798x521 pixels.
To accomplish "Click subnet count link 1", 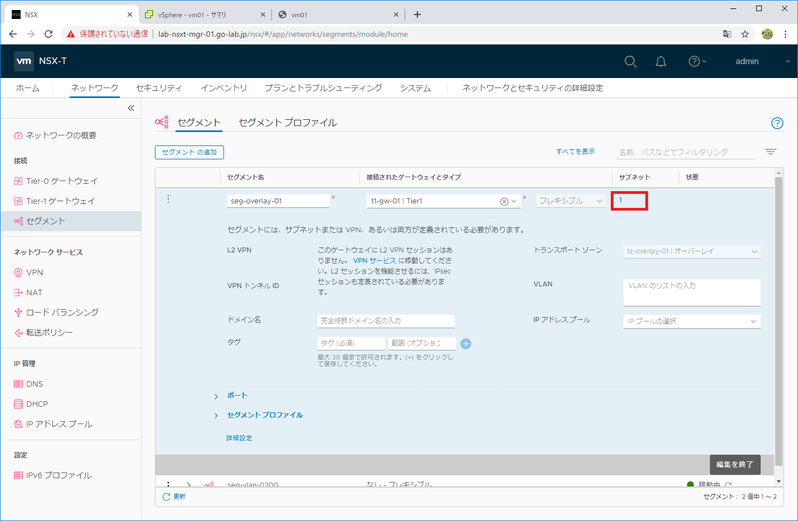I will pos(620,200).
